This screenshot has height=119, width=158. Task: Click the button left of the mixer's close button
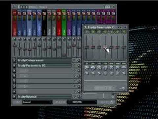[108, 7]
